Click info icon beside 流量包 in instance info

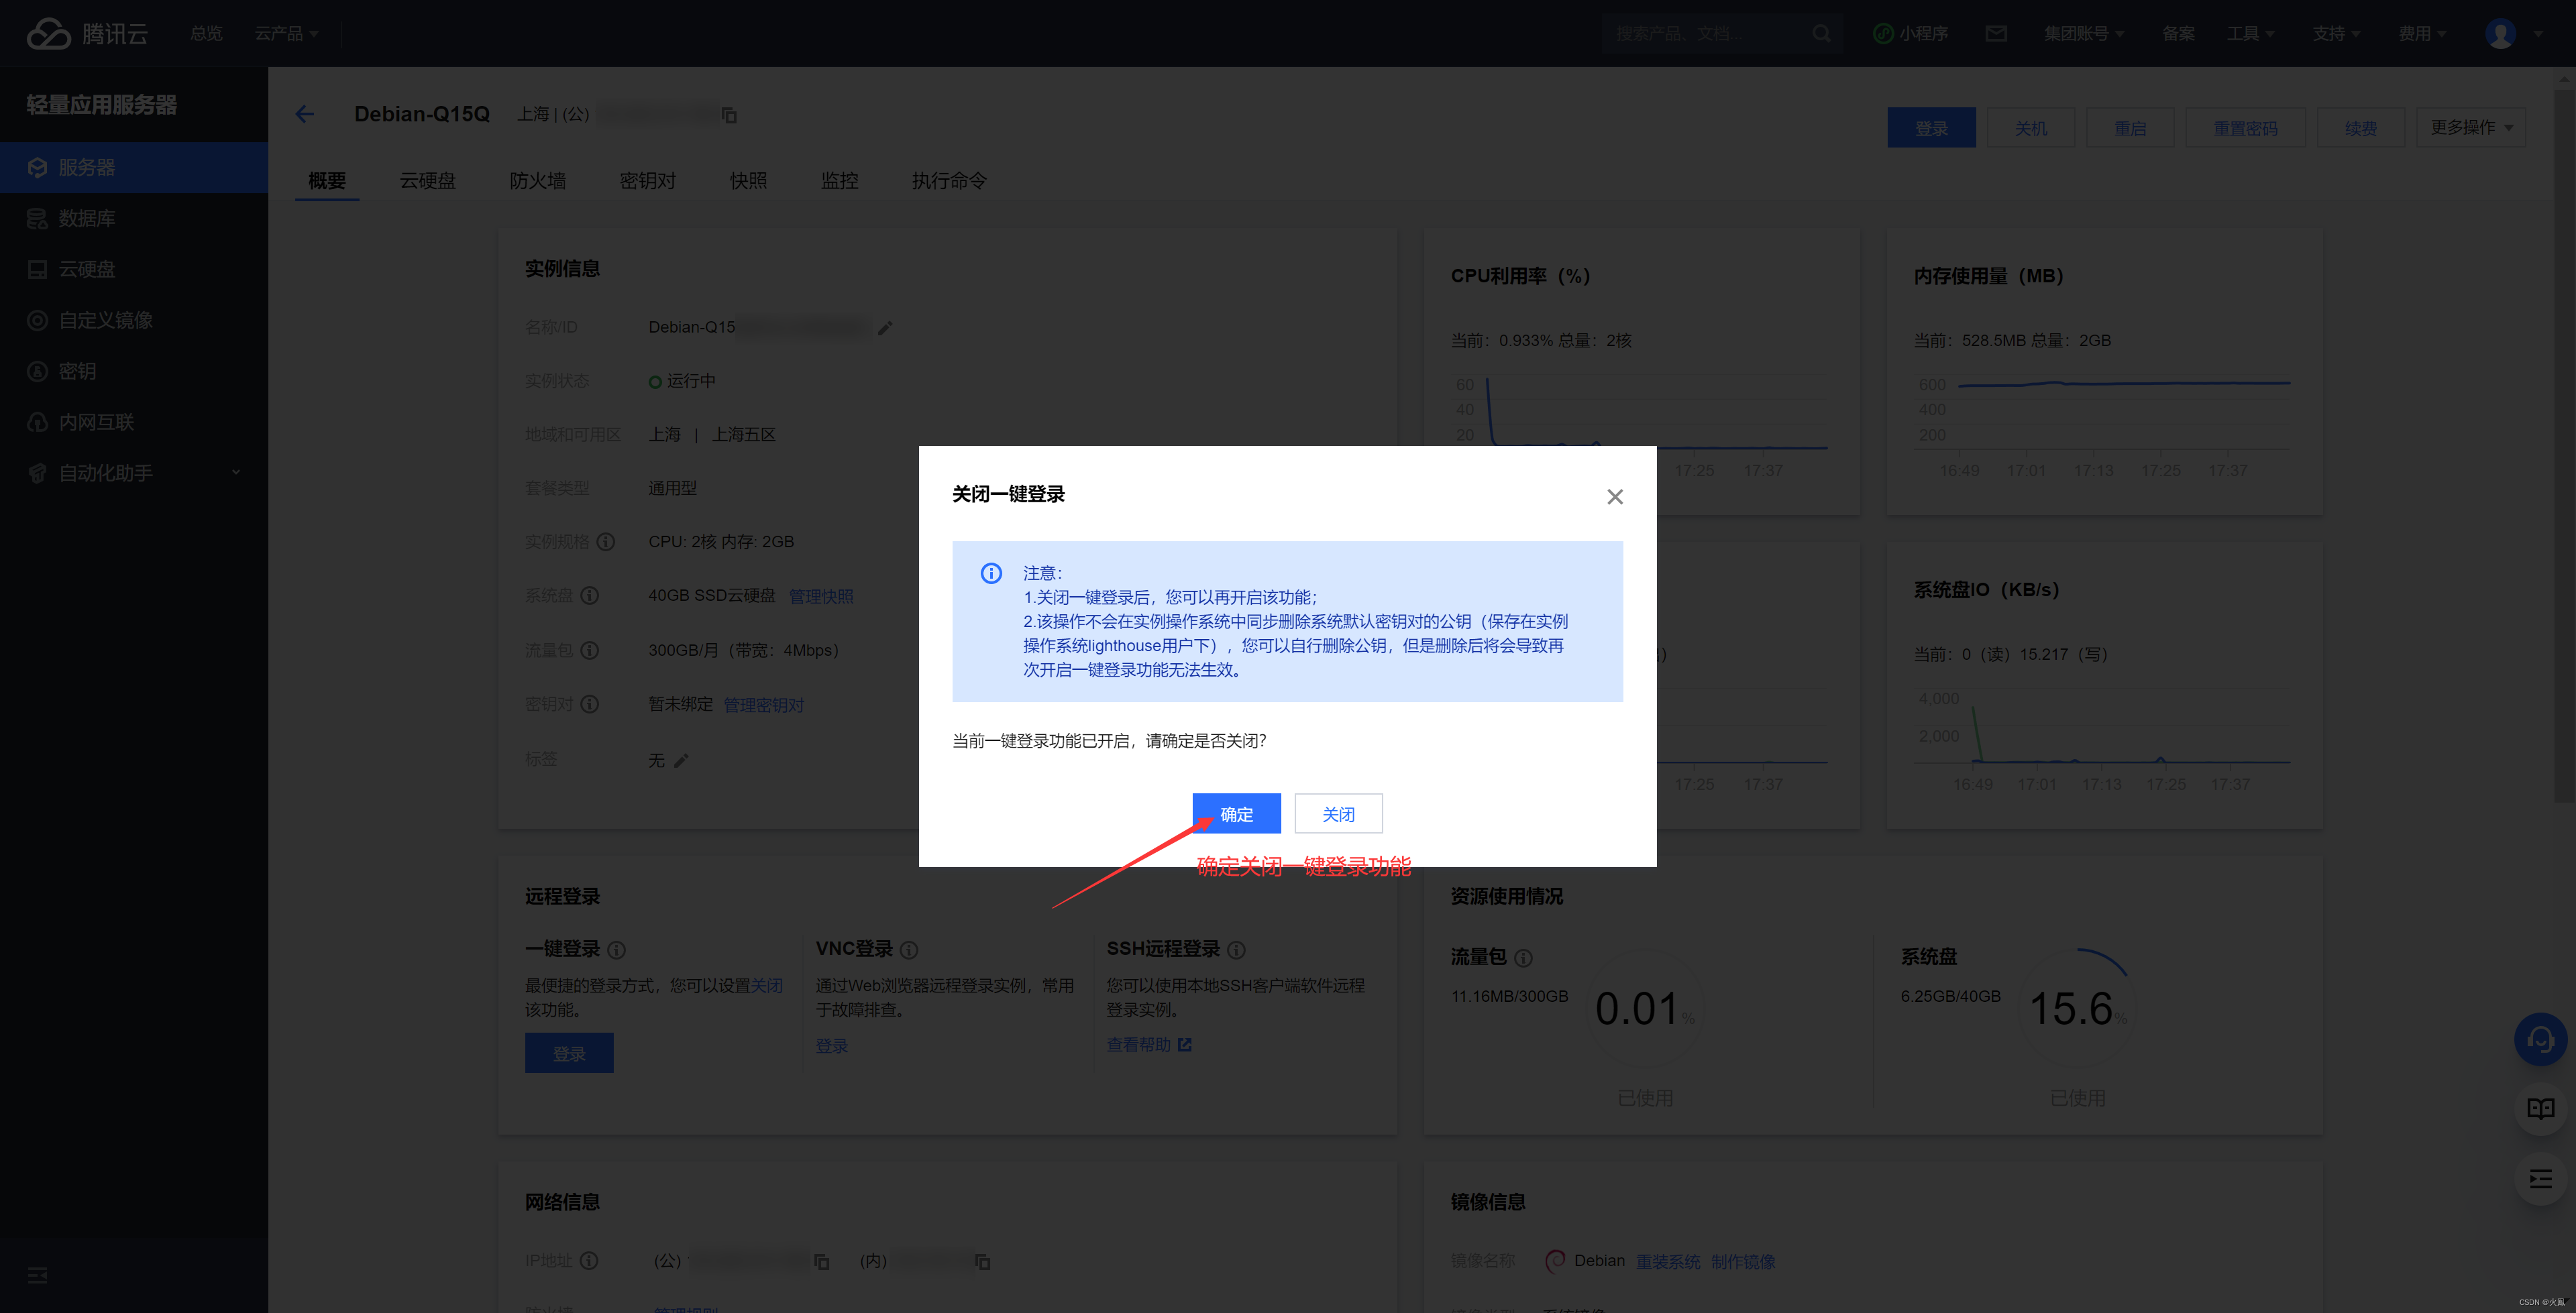590,650
